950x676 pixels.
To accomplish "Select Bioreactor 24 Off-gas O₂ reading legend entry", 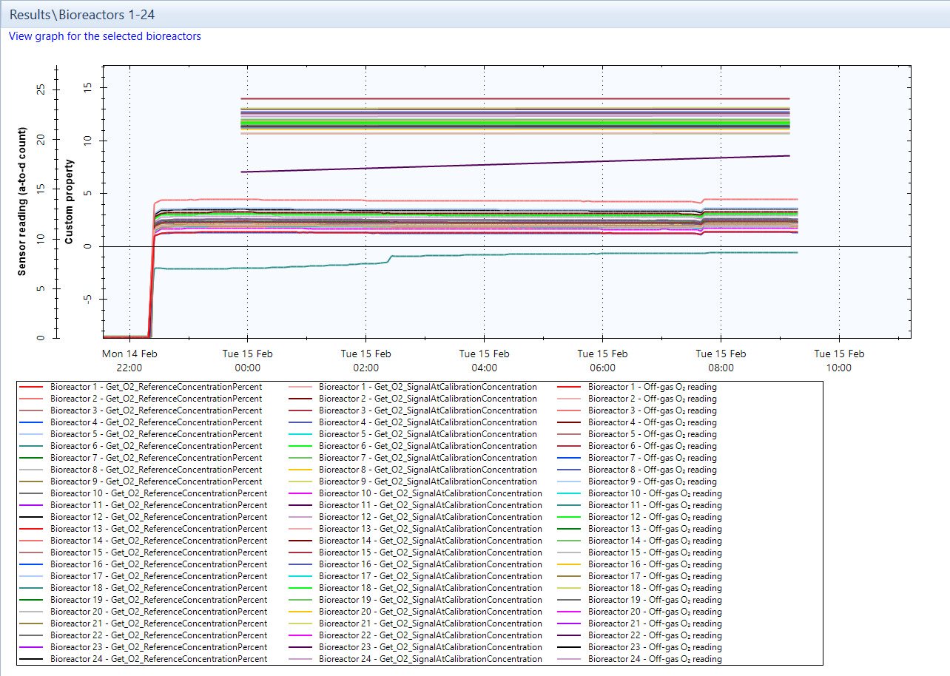I will click(655, 659).
